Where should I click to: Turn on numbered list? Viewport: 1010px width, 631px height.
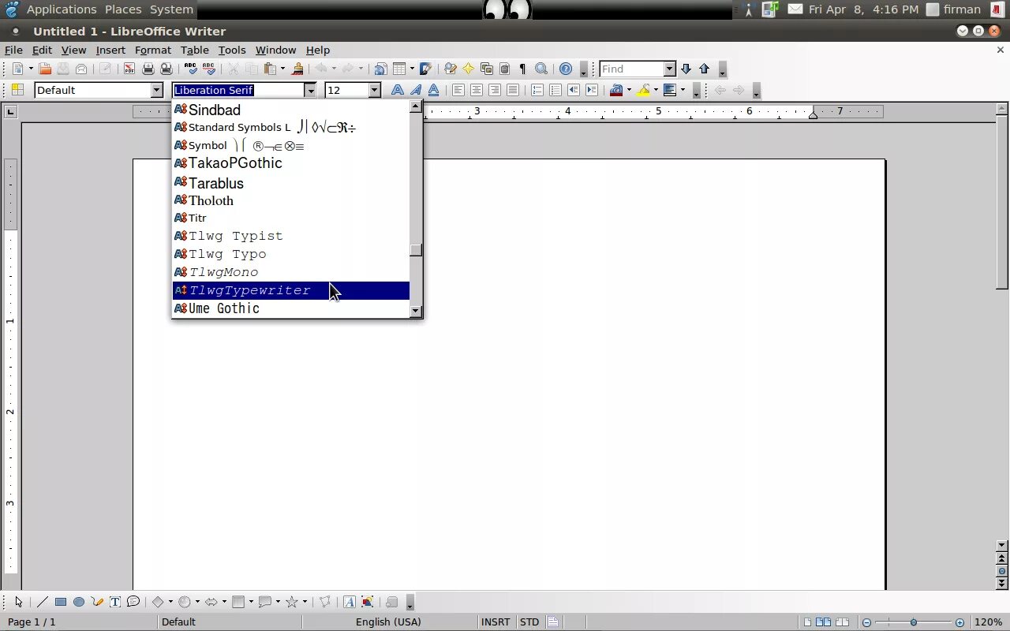pyautogui.click(x=537, y=90)
